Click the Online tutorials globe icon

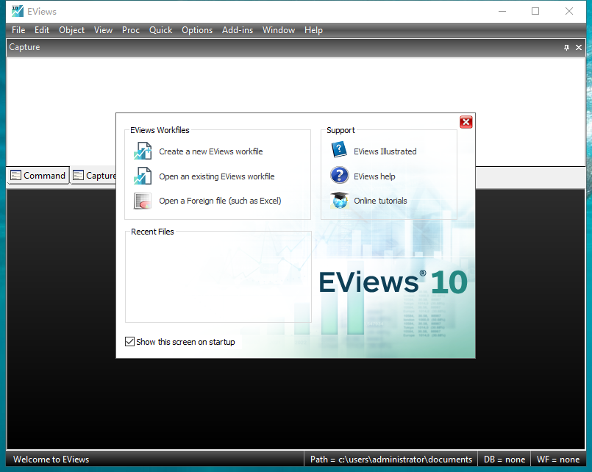coord(339,201)
